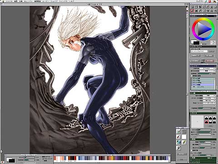Viewport: 218px width, 164px height.
Task: Choose the middle brush tip profile, bottom row
Action: (x=210, y=122)
